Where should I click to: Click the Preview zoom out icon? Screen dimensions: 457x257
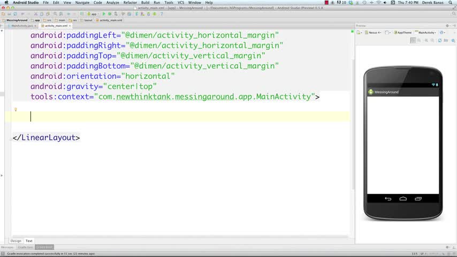[432, 41]
